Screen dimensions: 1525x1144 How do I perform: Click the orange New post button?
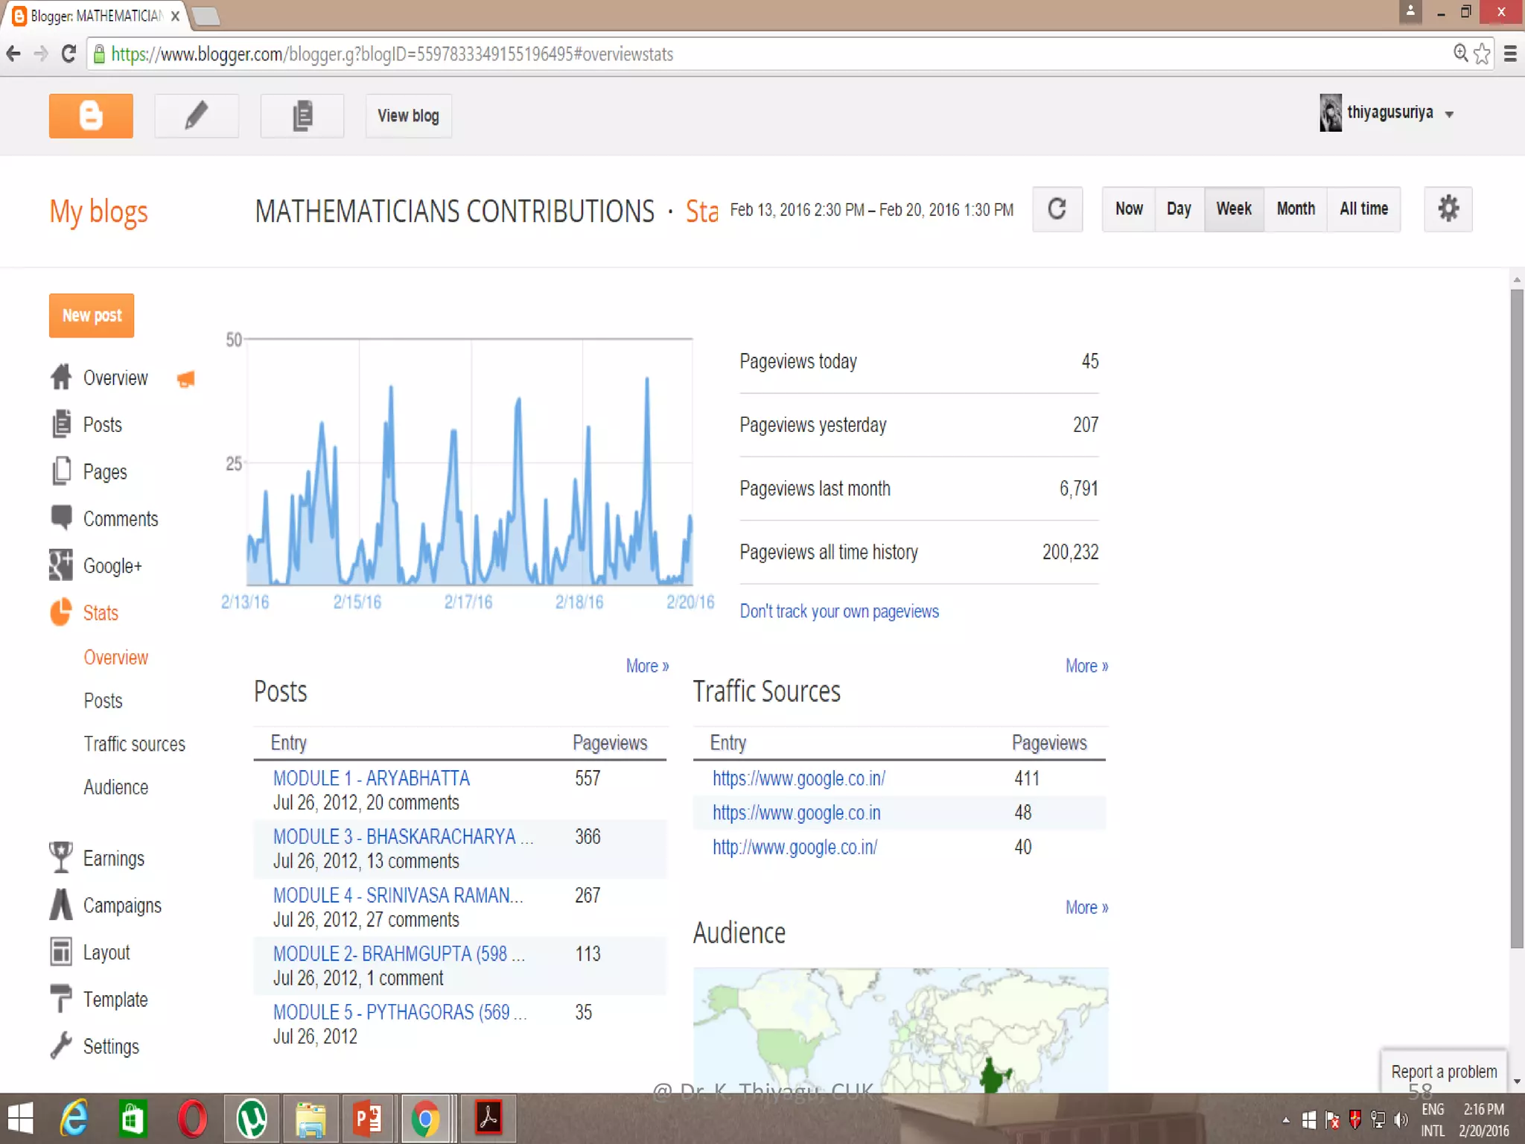click(x=92, y=316)
